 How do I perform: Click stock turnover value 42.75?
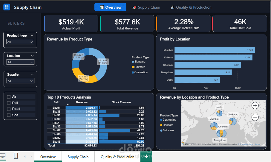(140, 130)
